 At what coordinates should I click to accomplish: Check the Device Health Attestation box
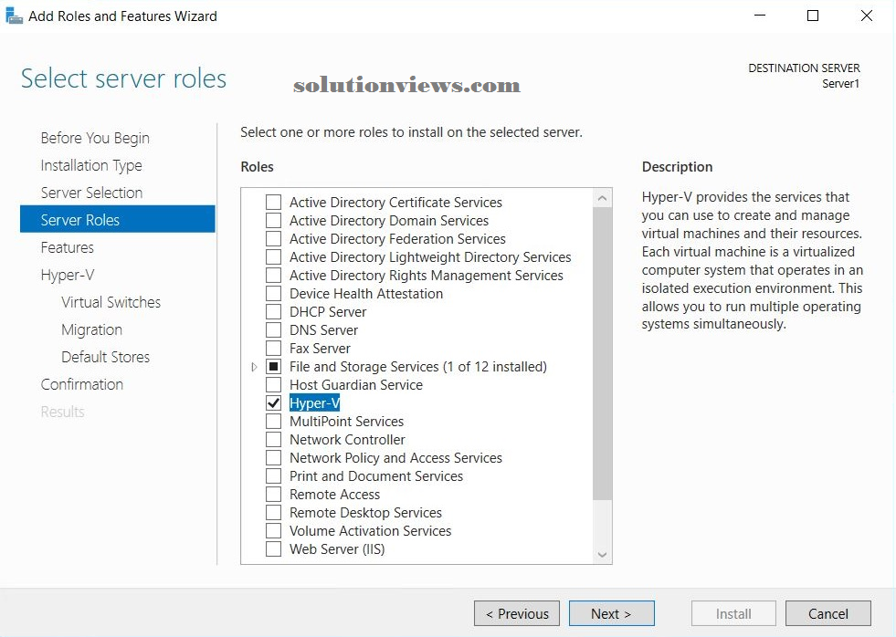coord(274,293)
